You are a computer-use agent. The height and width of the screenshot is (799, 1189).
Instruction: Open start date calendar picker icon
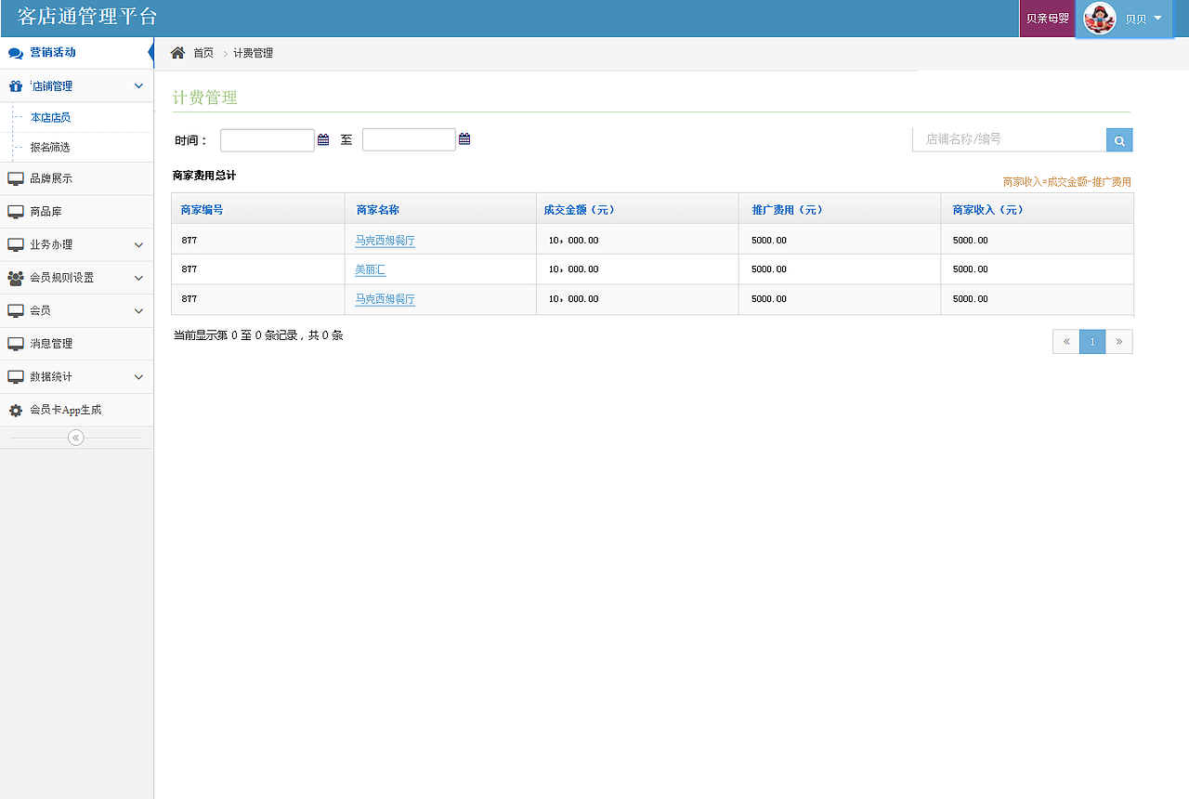click(323, 139)
